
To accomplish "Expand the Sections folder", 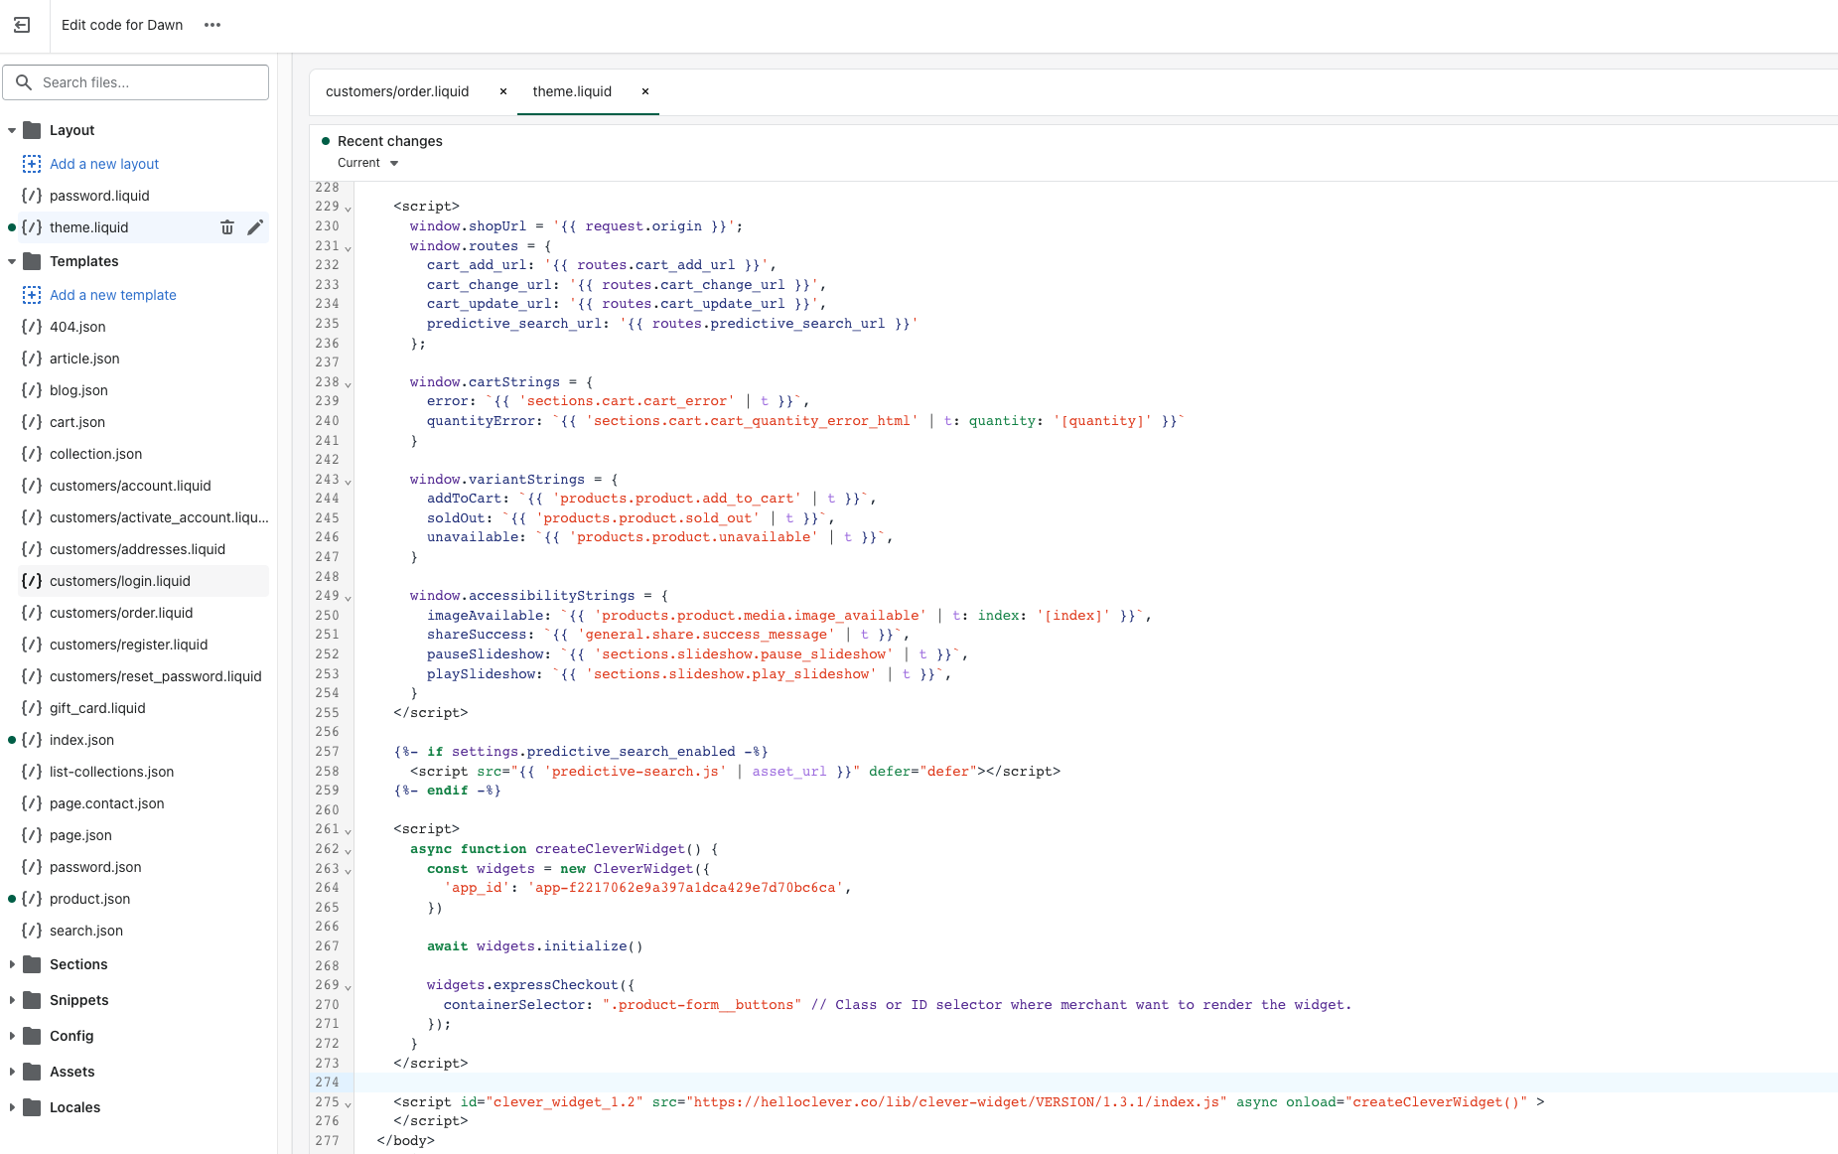I will (x=12, y=964).
